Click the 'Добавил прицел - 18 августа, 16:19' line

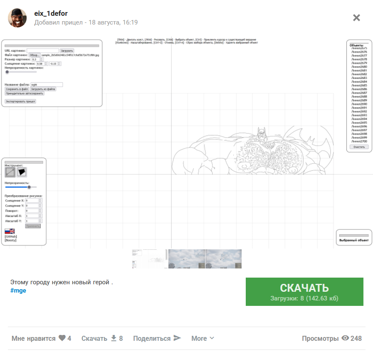click(86, 22)
